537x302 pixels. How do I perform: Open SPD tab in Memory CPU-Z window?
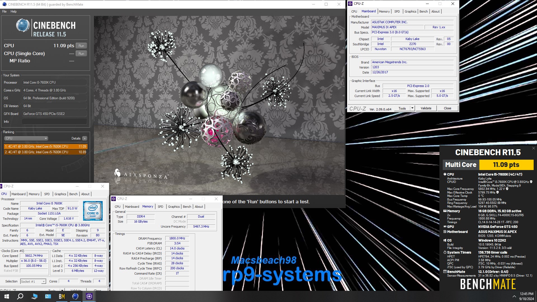tap(160, 207)
